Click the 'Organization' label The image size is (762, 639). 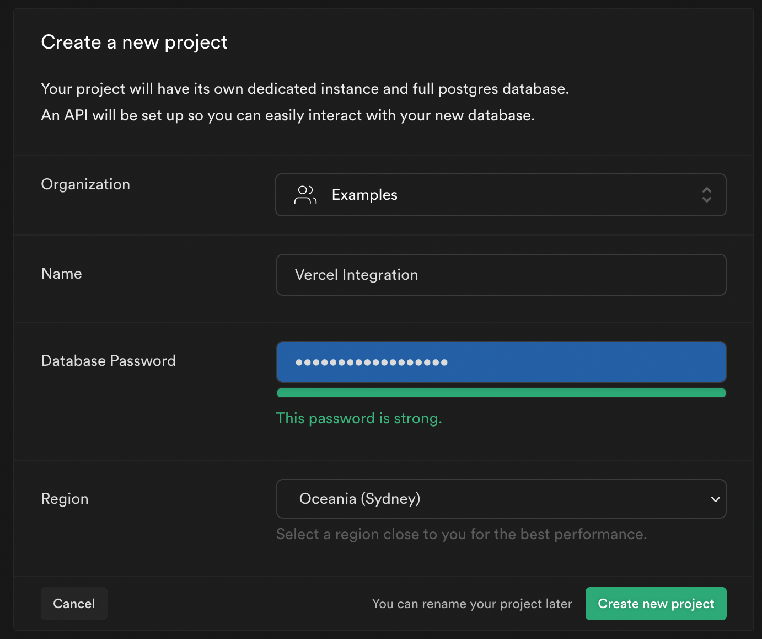pyautogui.click(x=85, y=184)
